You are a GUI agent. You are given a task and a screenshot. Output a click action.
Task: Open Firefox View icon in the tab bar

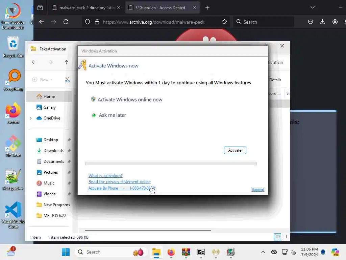[40, 8]
